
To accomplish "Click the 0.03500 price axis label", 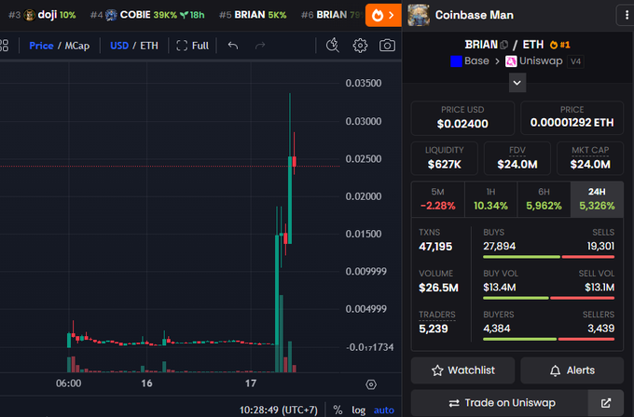I will pos(363,83).
